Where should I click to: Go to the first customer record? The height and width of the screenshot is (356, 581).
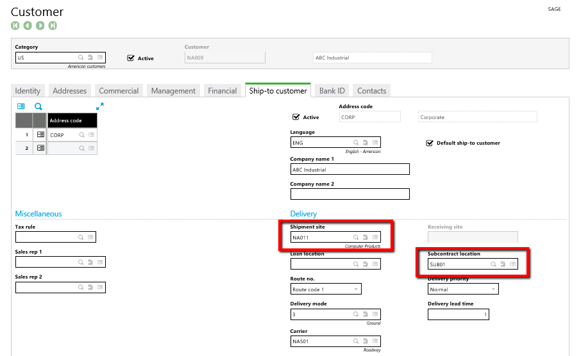tap(15, 26)
